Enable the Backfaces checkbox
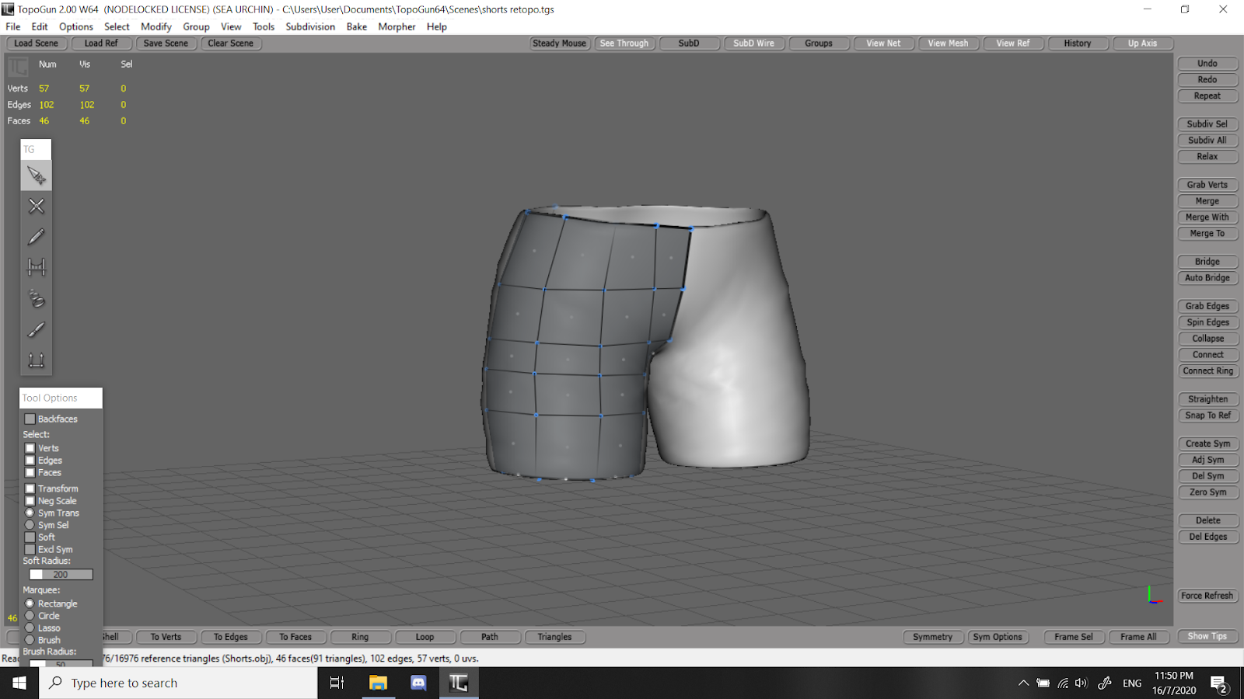This screenshot has width=1244, height=699. pos(30,419)
